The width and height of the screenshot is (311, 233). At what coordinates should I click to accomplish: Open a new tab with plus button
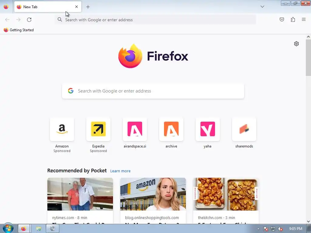coord(88,7)
